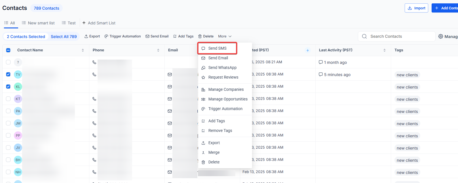Check the KT contact checkbox
The image size is (458, 183).
click(x=8, y=99)
